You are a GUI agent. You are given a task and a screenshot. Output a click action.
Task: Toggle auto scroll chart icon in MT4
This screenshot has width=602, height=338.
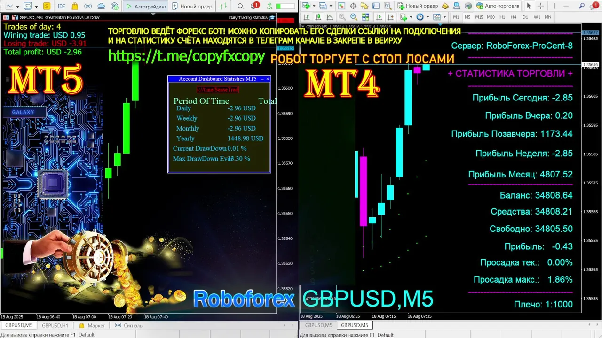(x=379, y=17)
